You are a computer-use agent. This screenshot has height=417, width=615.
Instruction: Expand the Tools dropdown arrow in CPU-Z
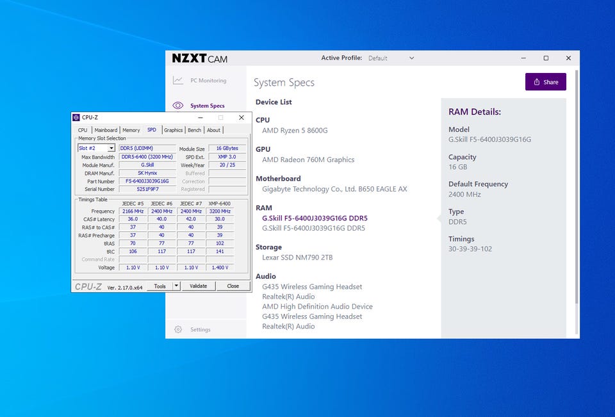pos(177,286)
